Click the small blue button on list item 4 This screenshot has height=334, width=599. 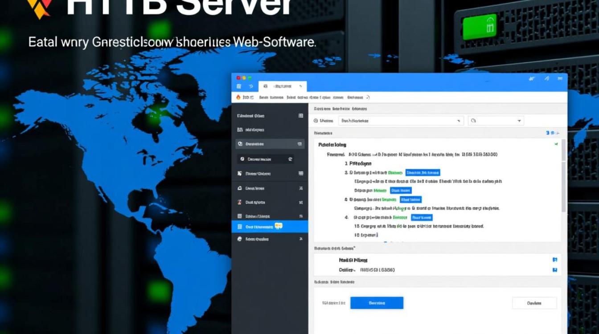point(422,217)
